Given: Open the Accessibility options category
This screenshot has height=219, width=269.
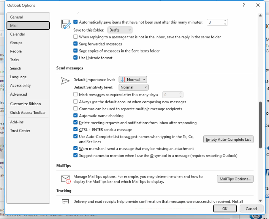Looking at the screenshot, I should coord(28,85).
